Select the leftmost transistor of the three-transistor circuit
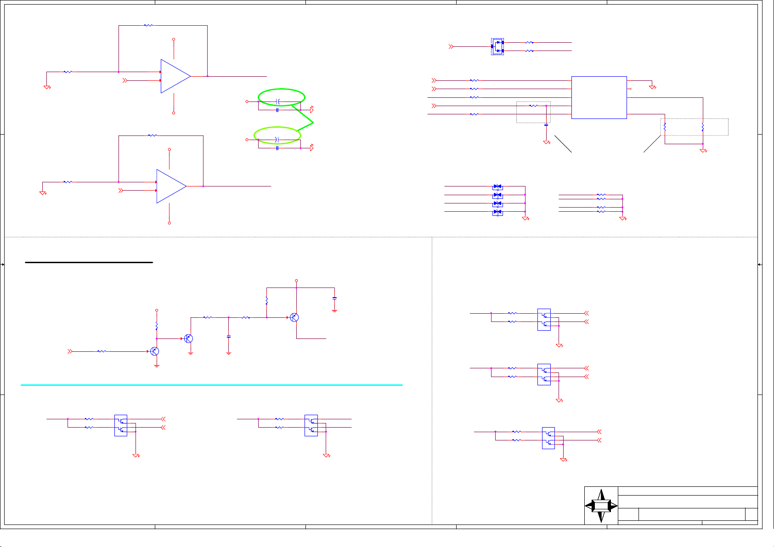 click(x=154, y=351)
